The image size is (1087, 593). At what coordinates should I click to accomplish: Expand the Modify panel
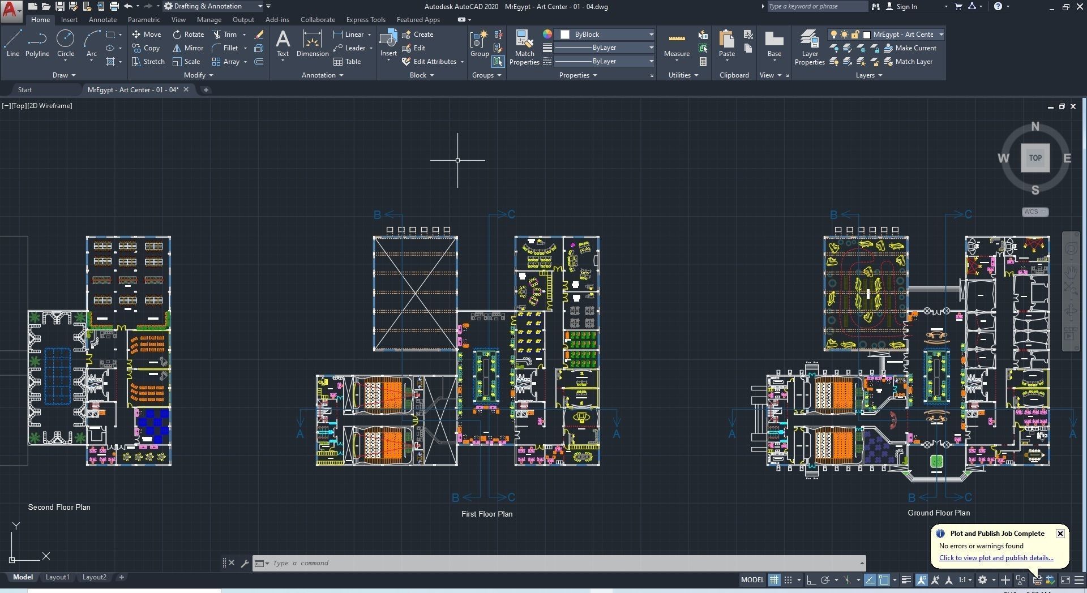pos(199,75)
